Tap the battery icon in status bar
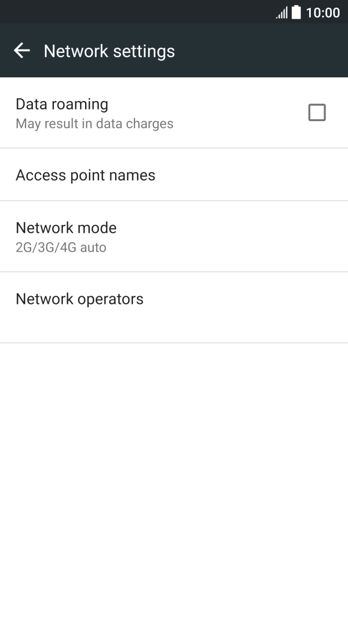This screenshot has height=619, width=348. [x=296, y=12]
